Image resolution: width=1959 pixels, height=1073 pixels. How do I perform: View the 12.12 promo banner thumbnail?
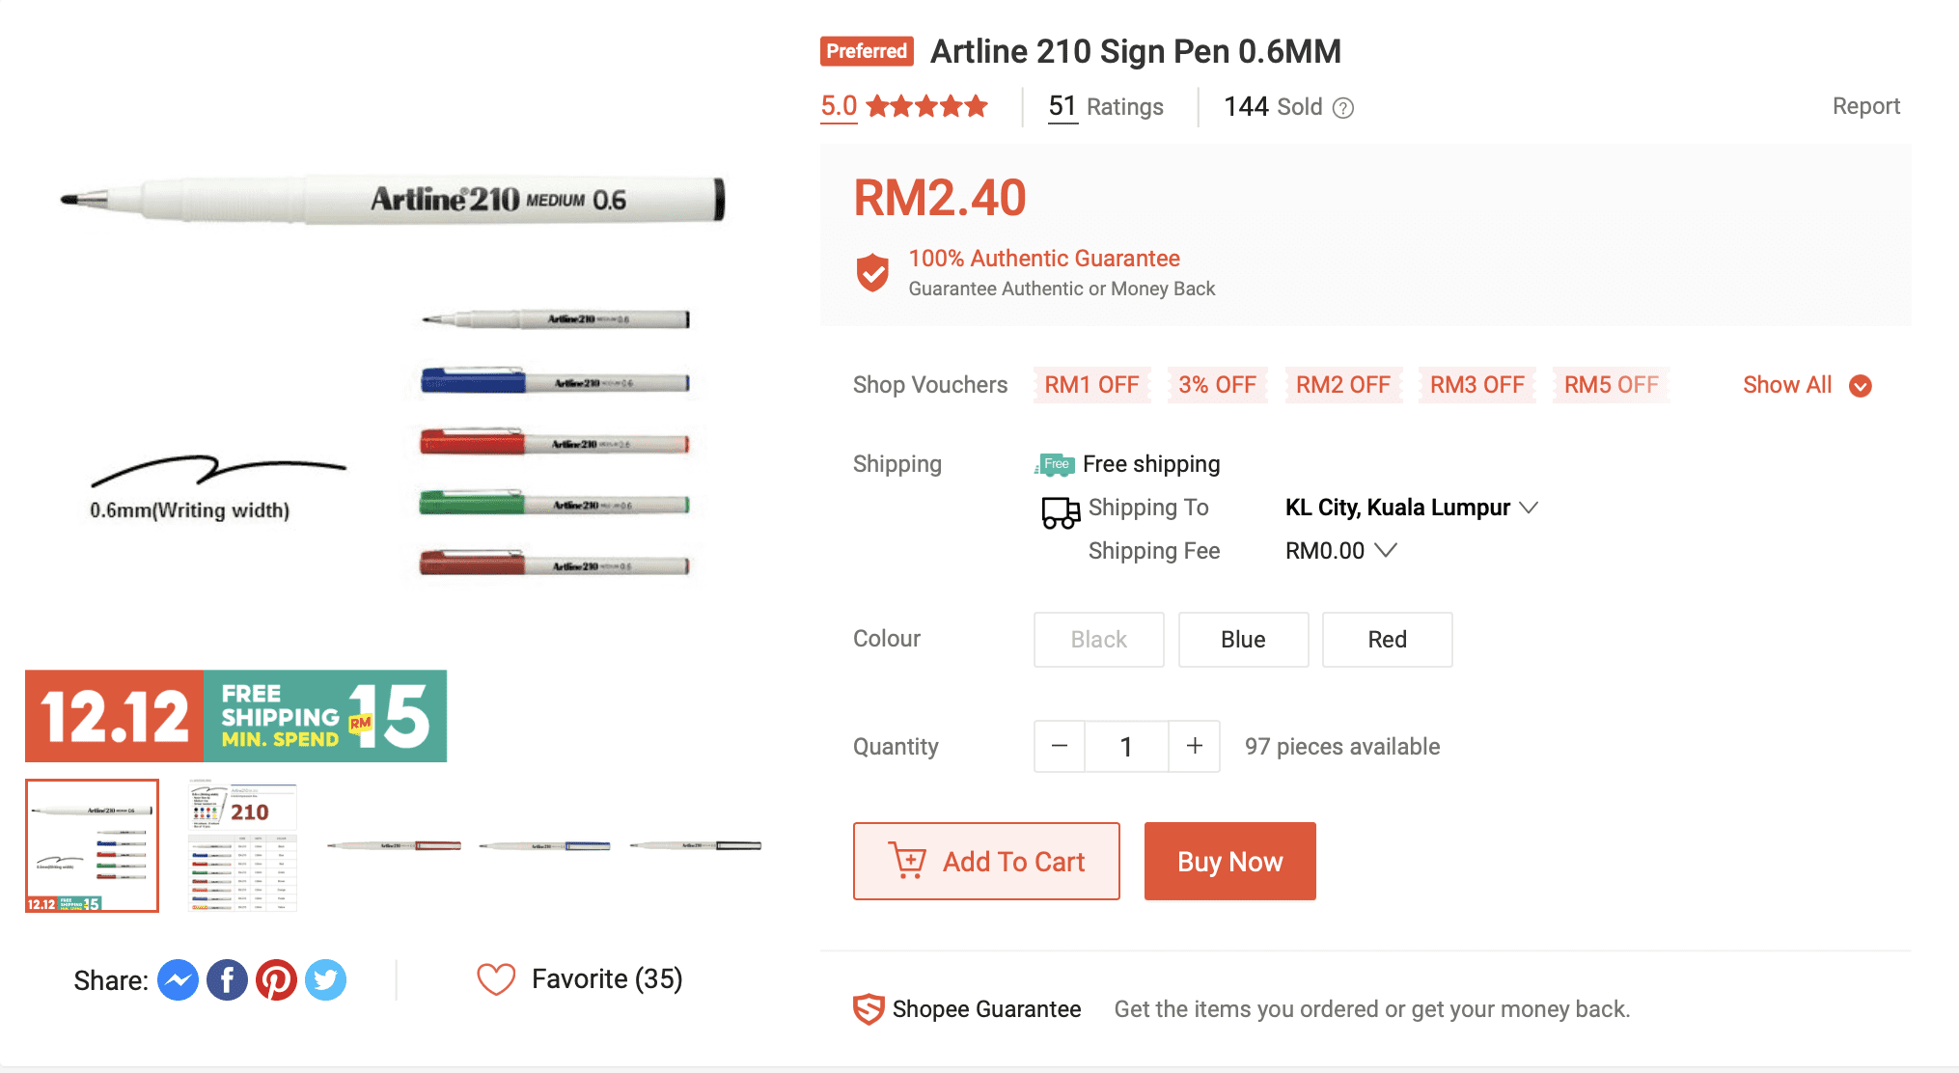point(90,845)
